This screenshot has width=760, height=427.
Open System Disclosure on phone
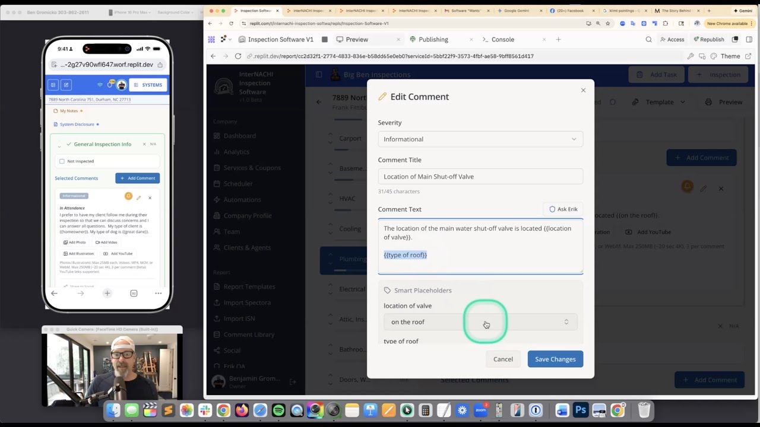pos(77,125)
